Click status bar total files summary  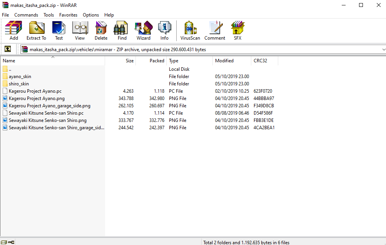coord(246,243)
